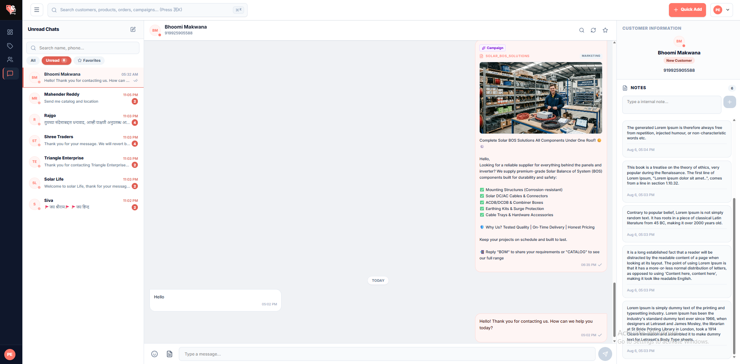Viewport: 740px width, 364px height.
Task: Click the Notes document icon
Action: coord(625,88)
